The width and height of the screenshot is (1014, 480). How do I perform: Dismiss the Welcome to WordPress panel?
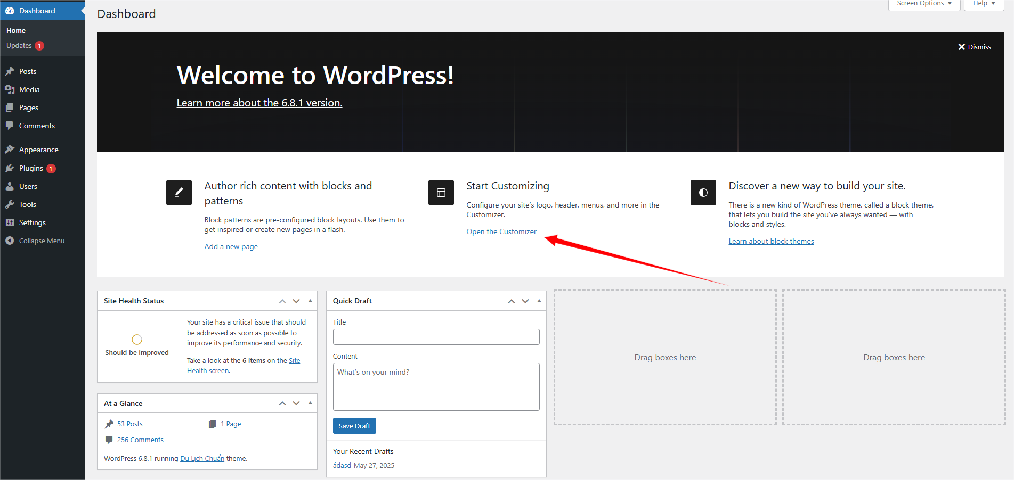974,47
